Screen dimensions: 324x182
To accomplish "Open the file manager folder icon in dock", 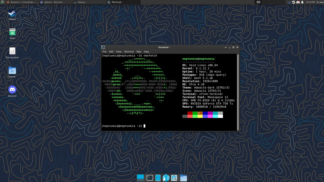I will tap(183, 178).
